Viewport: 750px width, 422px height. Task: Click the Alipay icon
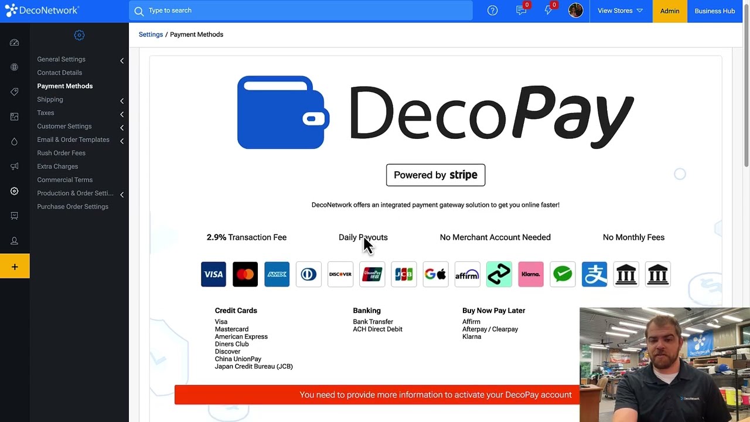tap(594, 274)
